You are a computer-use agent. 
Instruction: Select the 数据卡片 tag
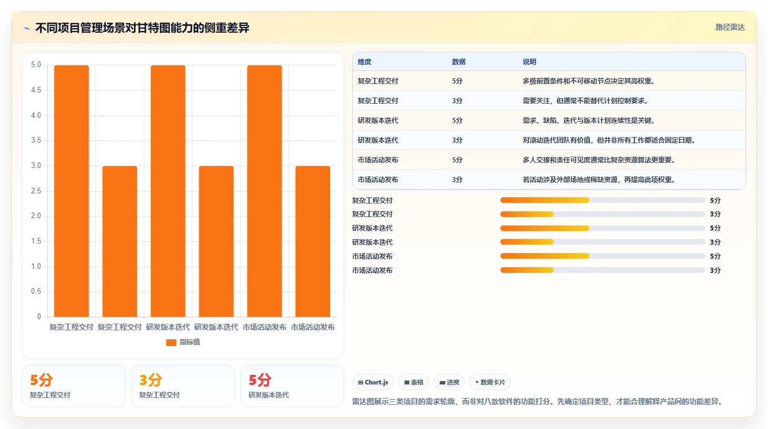tap(490, 382)
